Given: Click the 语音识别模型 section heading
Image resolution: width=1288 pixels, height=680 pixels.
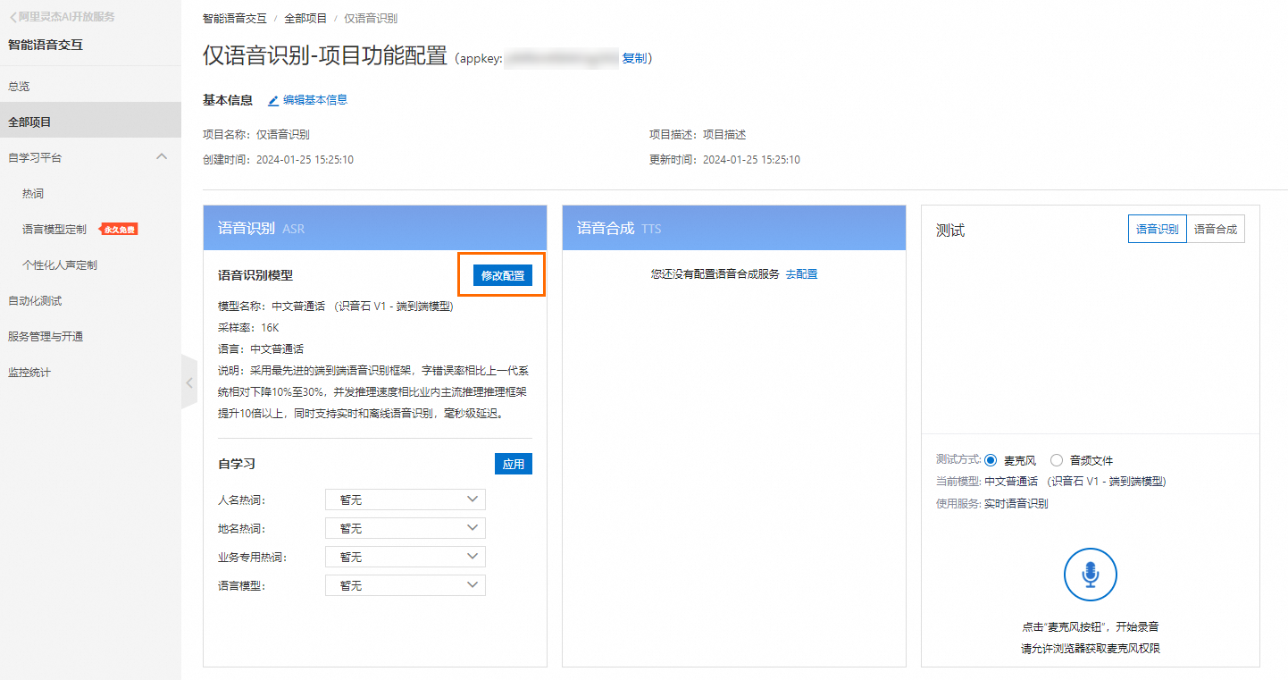Looking at the screenshot, I should point(255,275).
